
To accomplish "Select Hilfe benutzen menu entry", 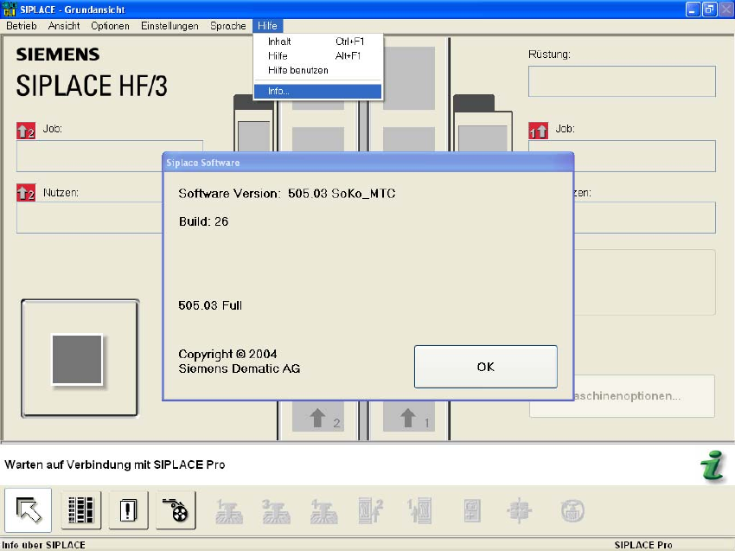I will click(x=318, y=70).
